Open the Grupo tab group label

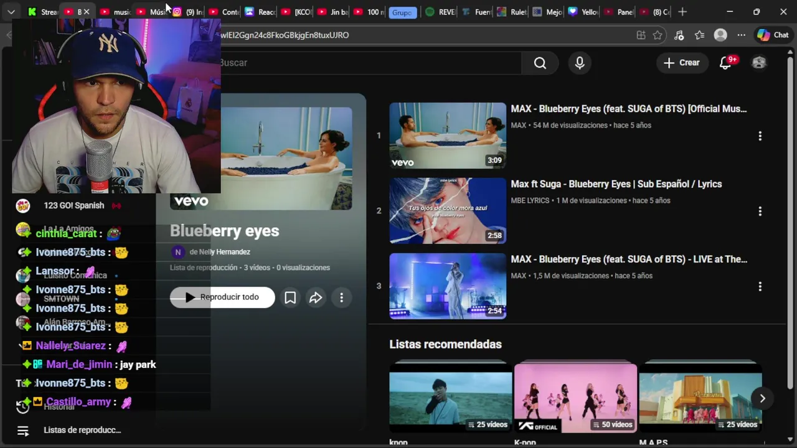tap(402, 12)
